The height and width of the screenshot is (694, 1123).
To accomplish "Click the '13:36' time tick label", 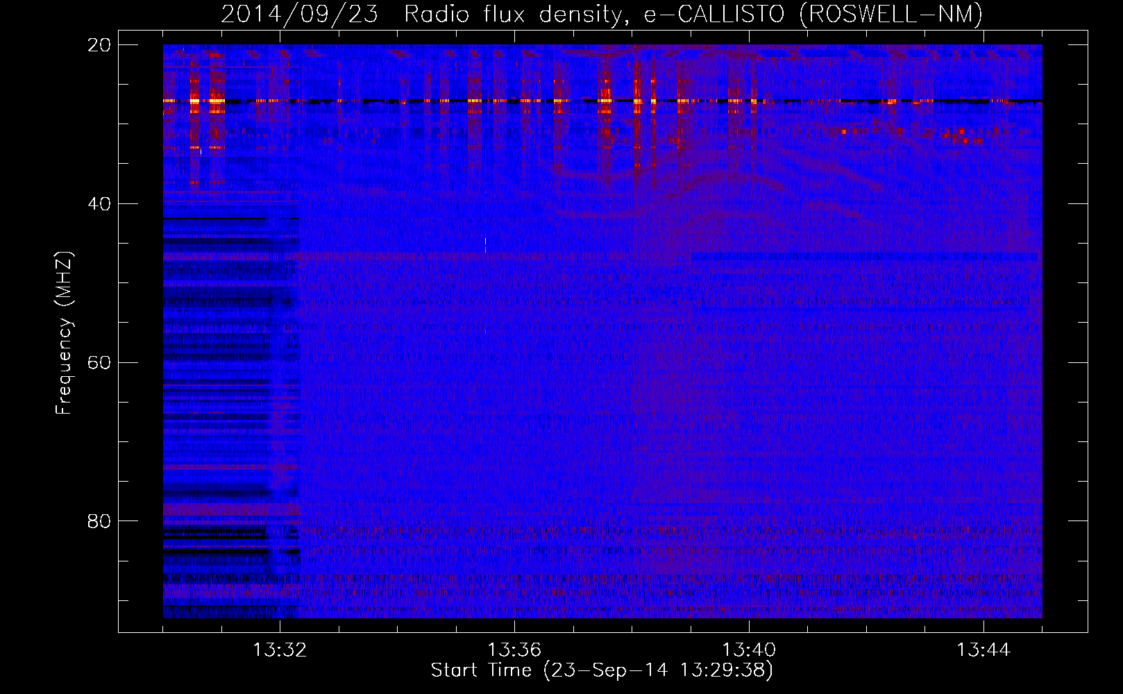I will (x=514, y=650).
